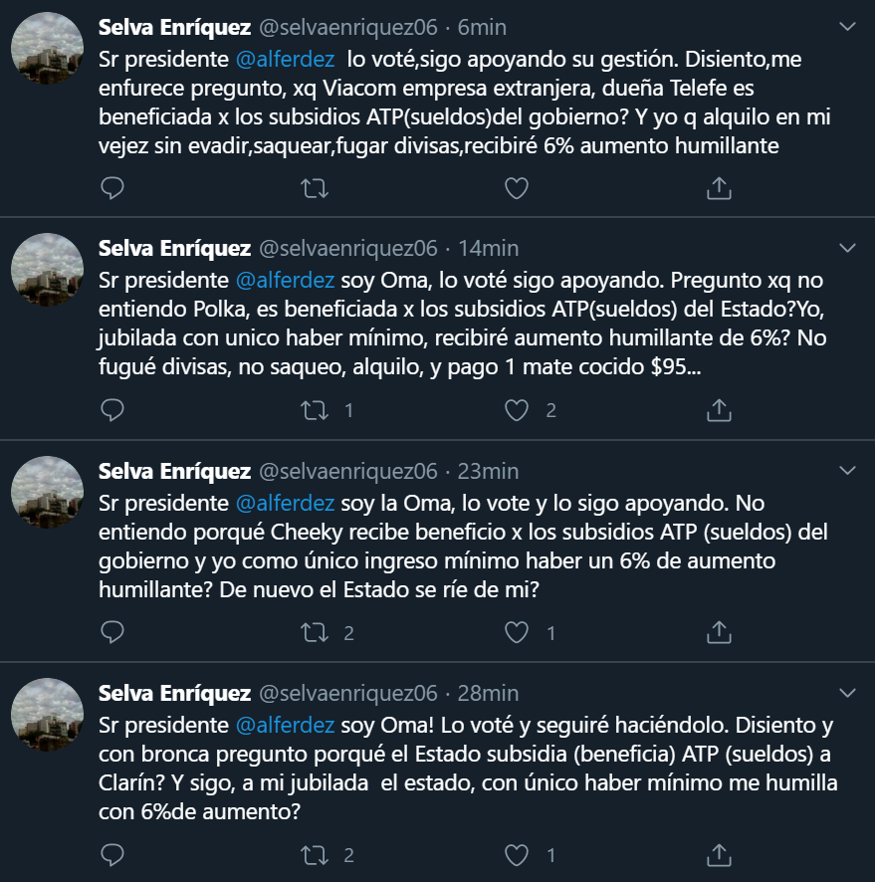Retweet the 23min Cheeky tweet
The image size is (875, 882).
point(314,632)
